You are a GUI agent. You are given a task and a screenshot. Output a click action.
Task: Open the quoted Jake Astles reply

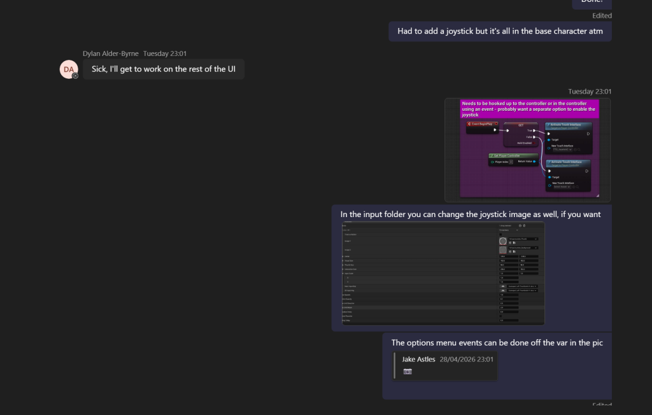click(445, 365)
